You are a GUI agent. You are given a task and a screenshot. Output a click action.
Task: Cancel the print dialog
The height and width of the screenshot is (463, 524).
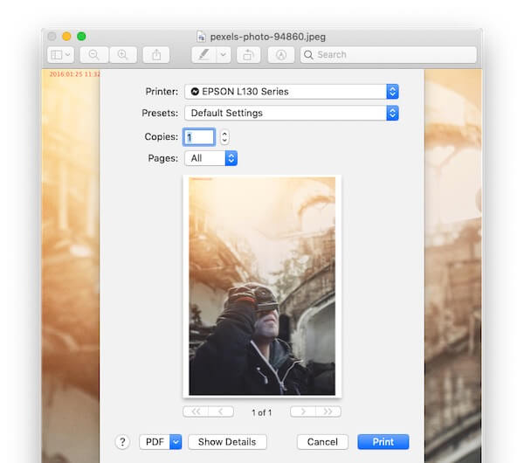pos(322,442)
